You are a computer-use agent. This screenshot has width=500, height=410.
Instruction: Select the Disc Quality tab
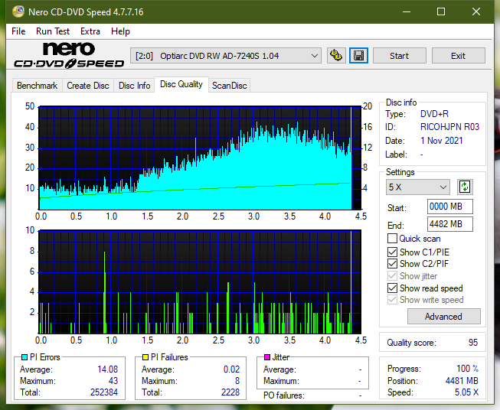coord(181,84)
